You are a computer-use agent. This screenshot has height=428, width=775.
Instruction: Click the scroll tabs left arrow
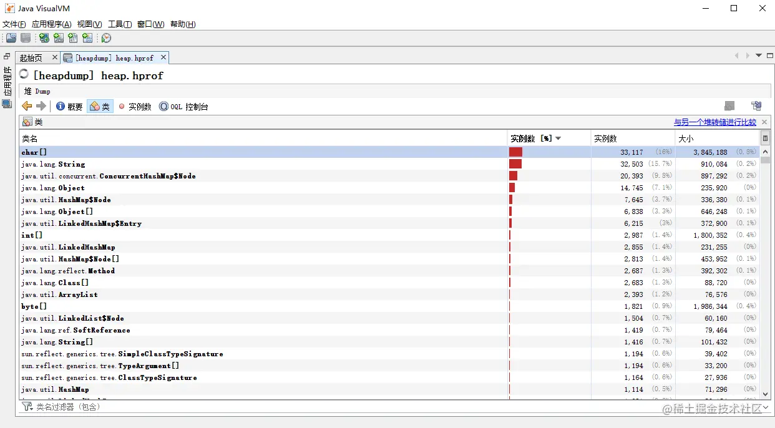pyautogui.click(x=736, y=56)
